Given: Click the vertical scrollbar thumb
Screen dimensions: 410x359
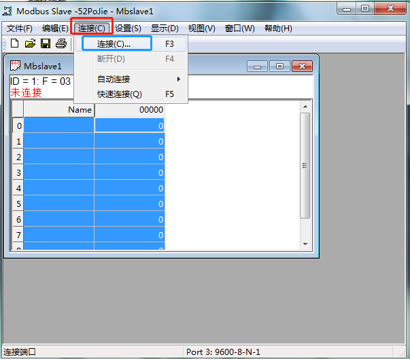Looking at the screenshot, I should [305, 166].
